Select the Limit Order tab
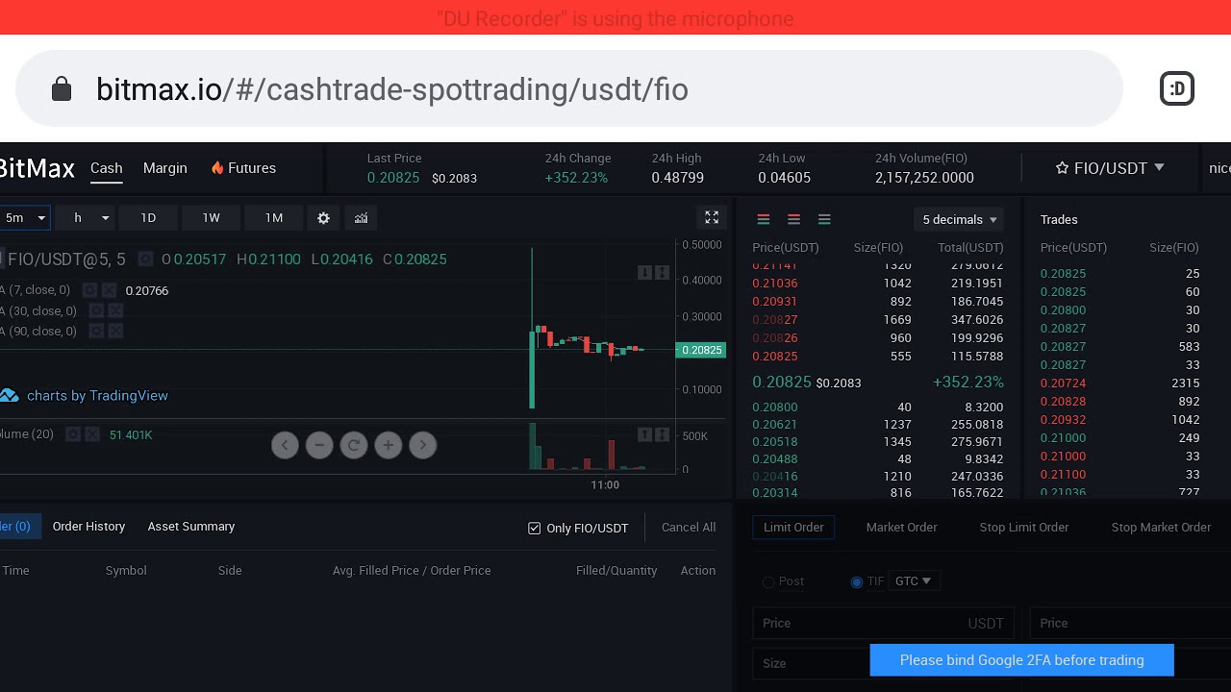The image size is (1231, 692). coord(793,528)
